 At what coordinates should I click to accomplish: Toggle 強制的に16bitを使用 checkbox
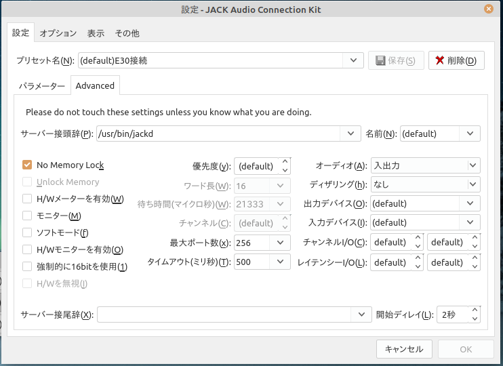pos(27,266)
